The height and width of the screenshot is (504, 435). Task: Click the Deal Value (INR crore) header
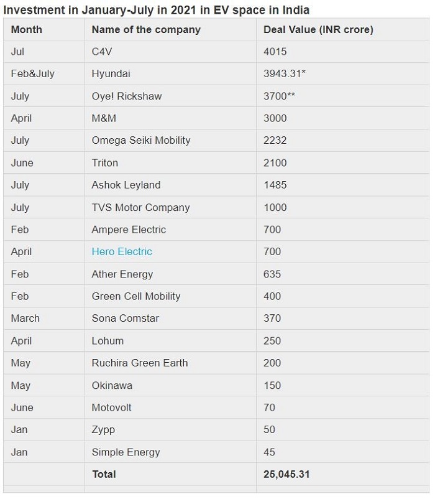(318, 30)
